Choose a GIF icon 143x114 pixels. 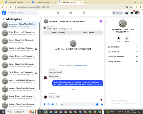[x=57, y=105]
